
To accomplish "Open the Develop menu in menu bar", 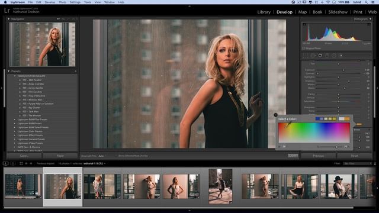I will (50, 2).
